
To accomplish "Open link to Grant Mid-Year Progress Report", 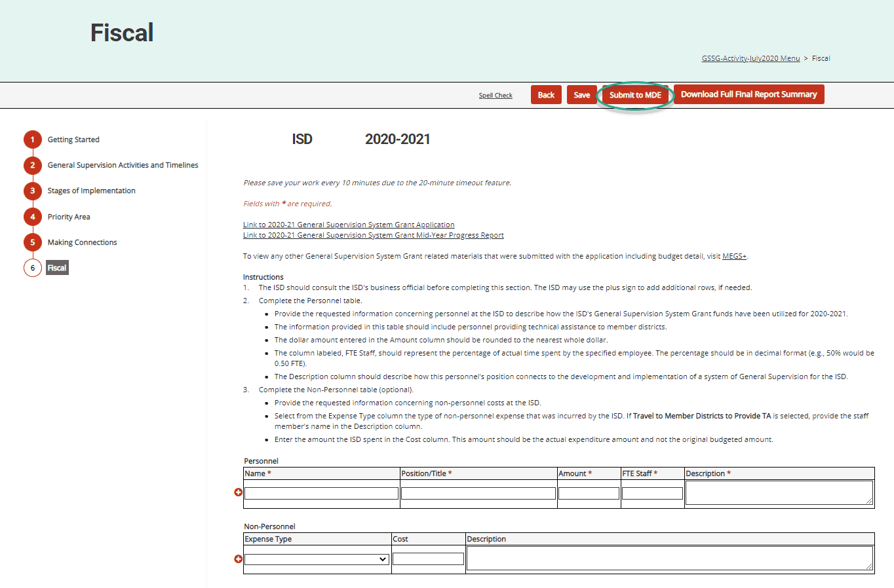I will tap(374, 235).
